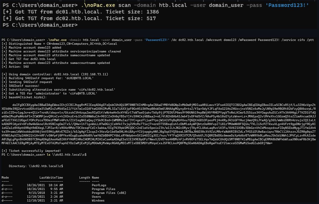Click 'Building S4U2self request for' line
Viewport: 319px width, 204px height.
[48, 78]
